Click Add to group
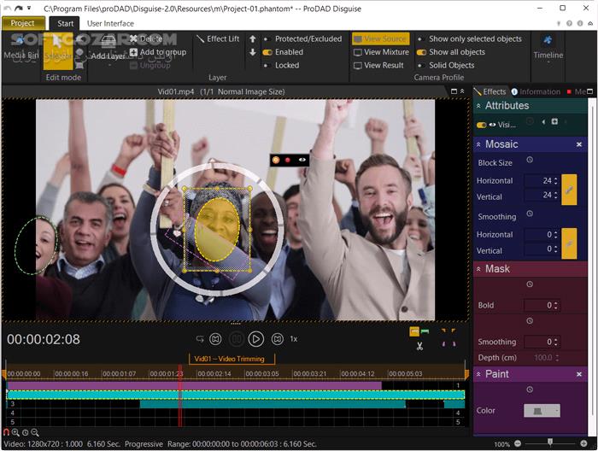 coord(157,52)
